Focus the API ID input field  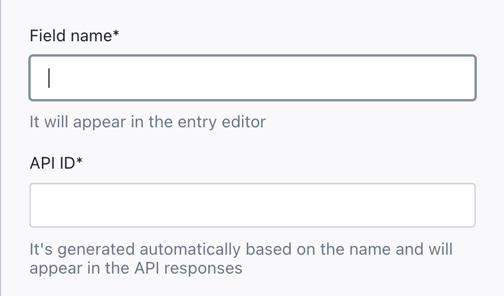[x=253, y=205]
